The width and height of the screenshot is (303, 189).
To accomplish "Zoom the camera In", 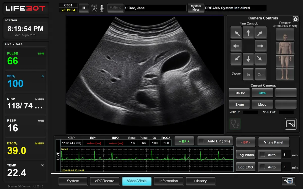I will (248, 75).
